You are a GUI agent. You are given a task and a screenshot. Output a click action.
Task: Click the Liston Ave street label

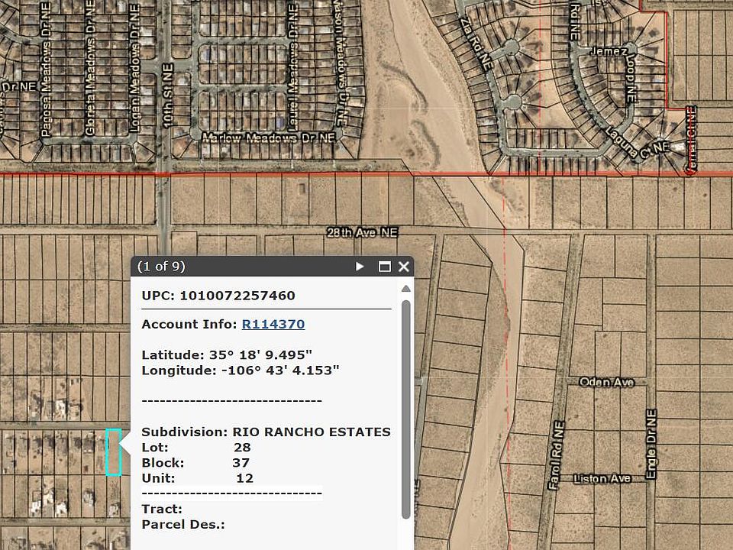pos(602,478)
